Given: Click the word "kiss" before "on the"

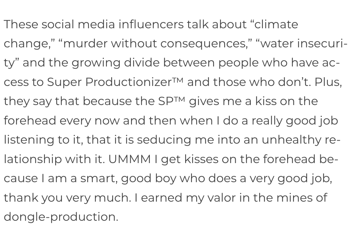Looking at the screenshot, I should point(268,101).
